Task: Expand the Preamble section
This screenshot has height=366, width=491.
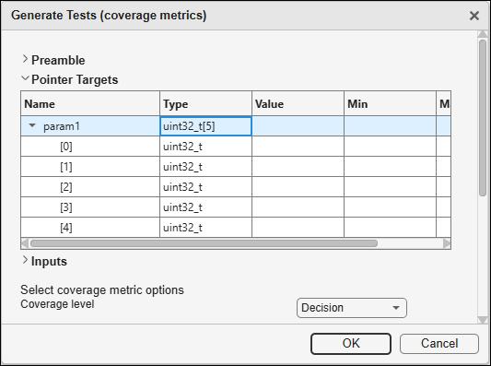Action: [x=25, y=59]
